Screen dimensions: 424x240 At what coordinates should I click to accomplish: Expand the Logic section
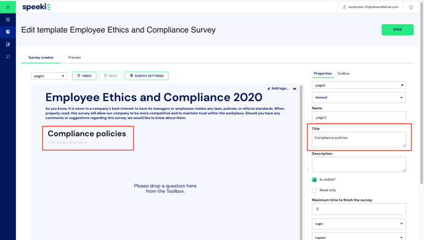359,224
